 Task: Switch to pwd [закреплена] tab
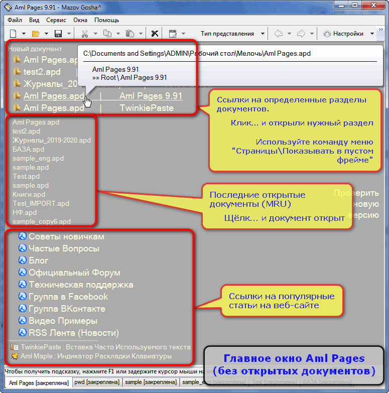click(97, 382)
